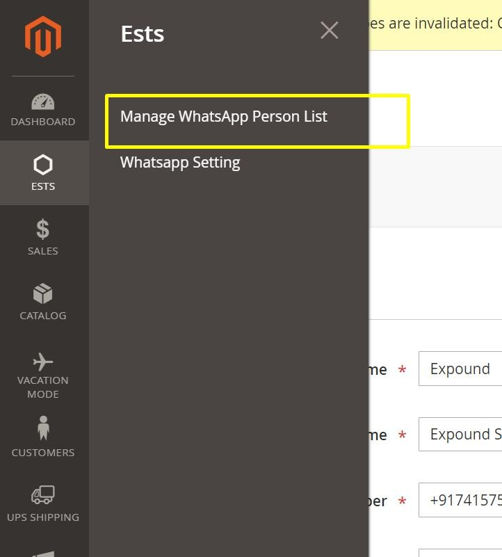Open the Sales dollar icon menu
The width and height of the screenshot is (502, 557).
coord(43,229)
